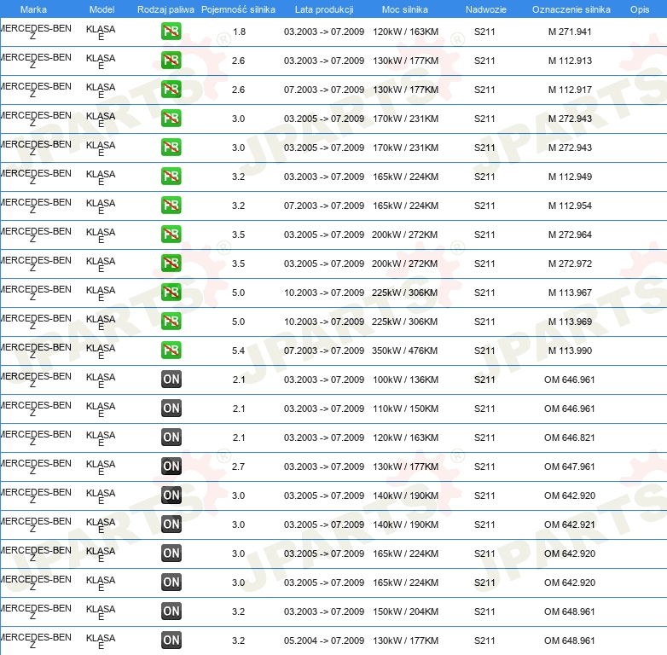Click engine code M 113.967
Screen dimensions: 667x655
tap(570, 293)
